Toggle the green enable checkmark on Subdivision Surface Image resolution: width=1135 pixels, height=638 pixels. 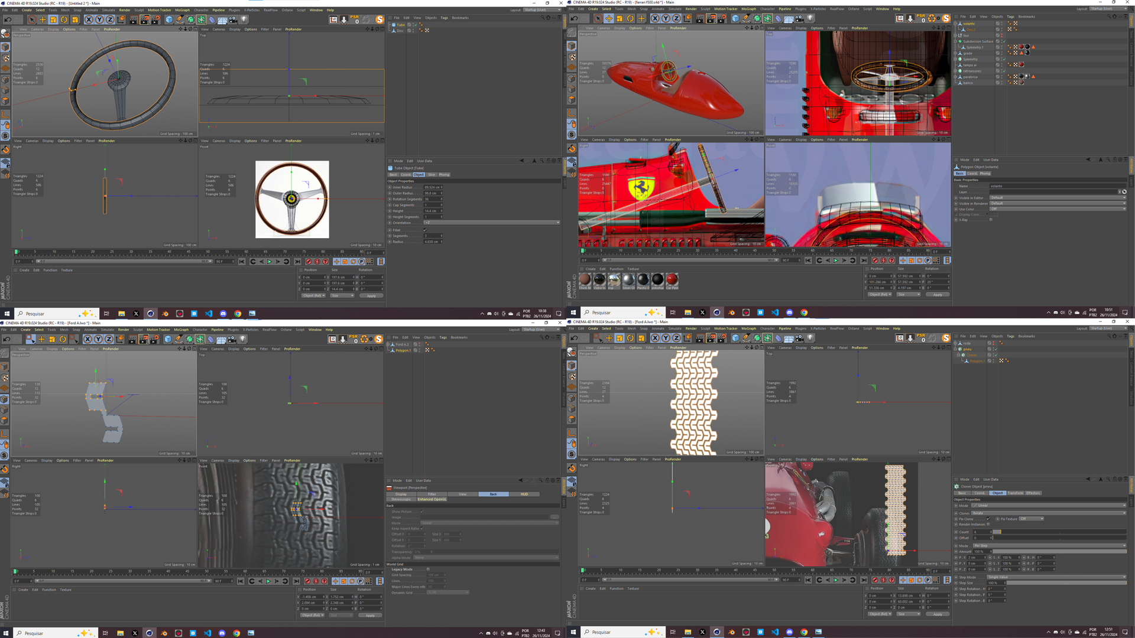(x=1004, y=41)
